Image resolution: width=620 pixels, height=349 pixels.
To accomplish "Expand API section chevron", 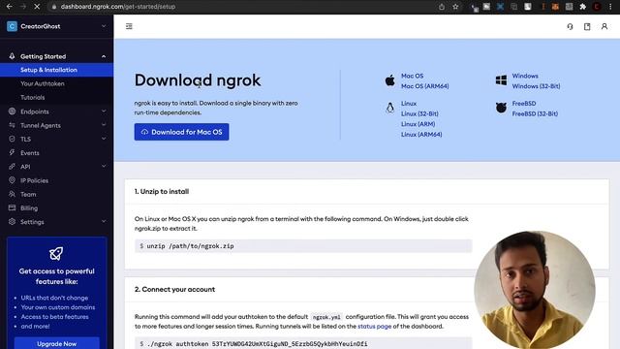I will [104, 166].
